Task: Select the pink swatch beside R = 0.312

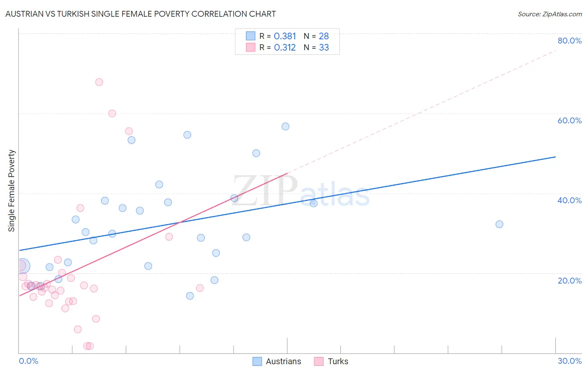Action: click(250, 47)
